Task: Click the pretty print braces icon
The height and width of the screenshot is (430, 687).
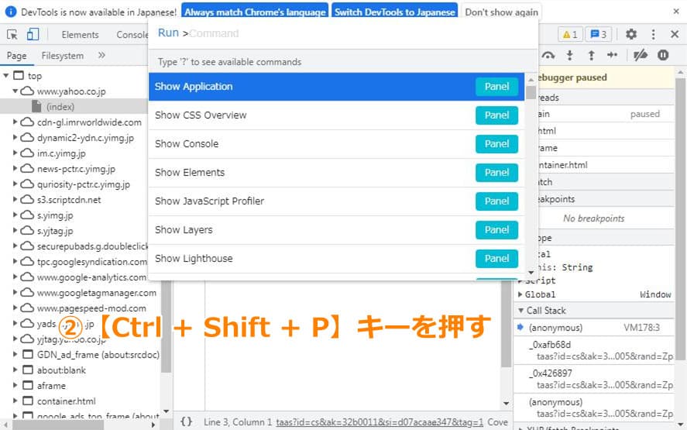Action: coord(186,421)
